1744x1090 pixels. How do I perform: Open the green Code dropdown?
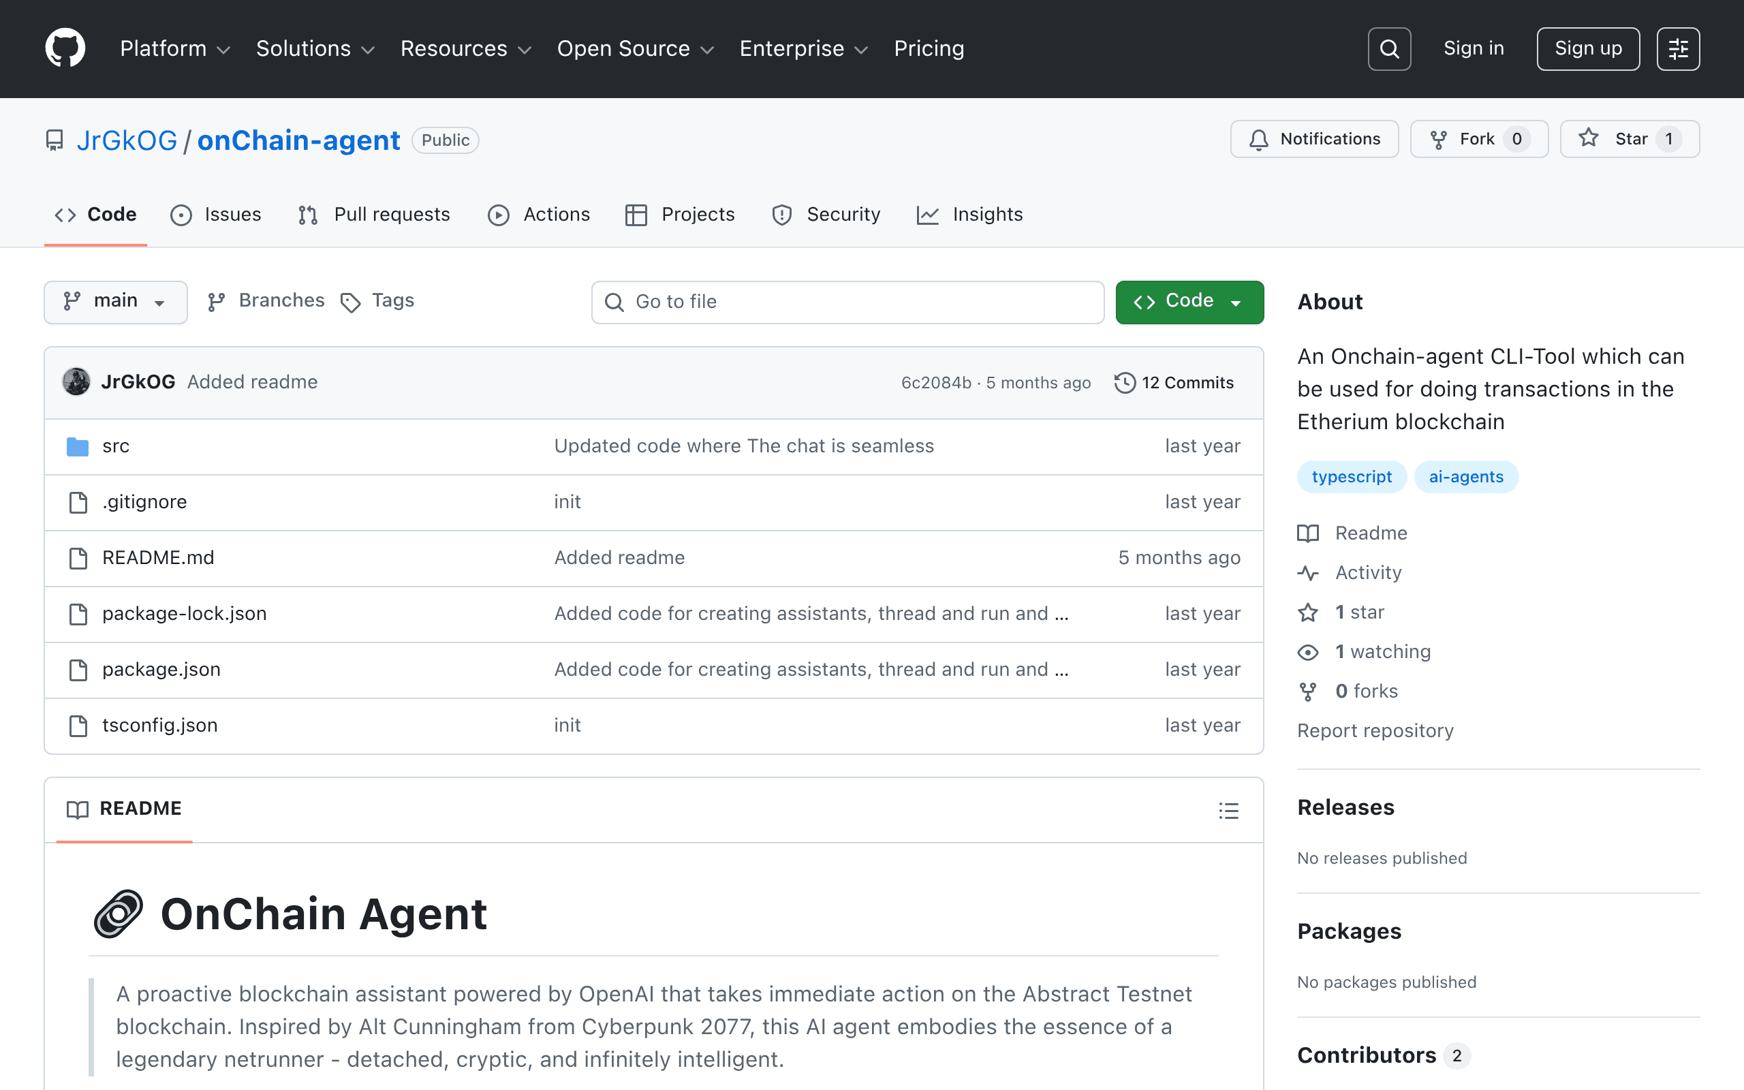1189,301
